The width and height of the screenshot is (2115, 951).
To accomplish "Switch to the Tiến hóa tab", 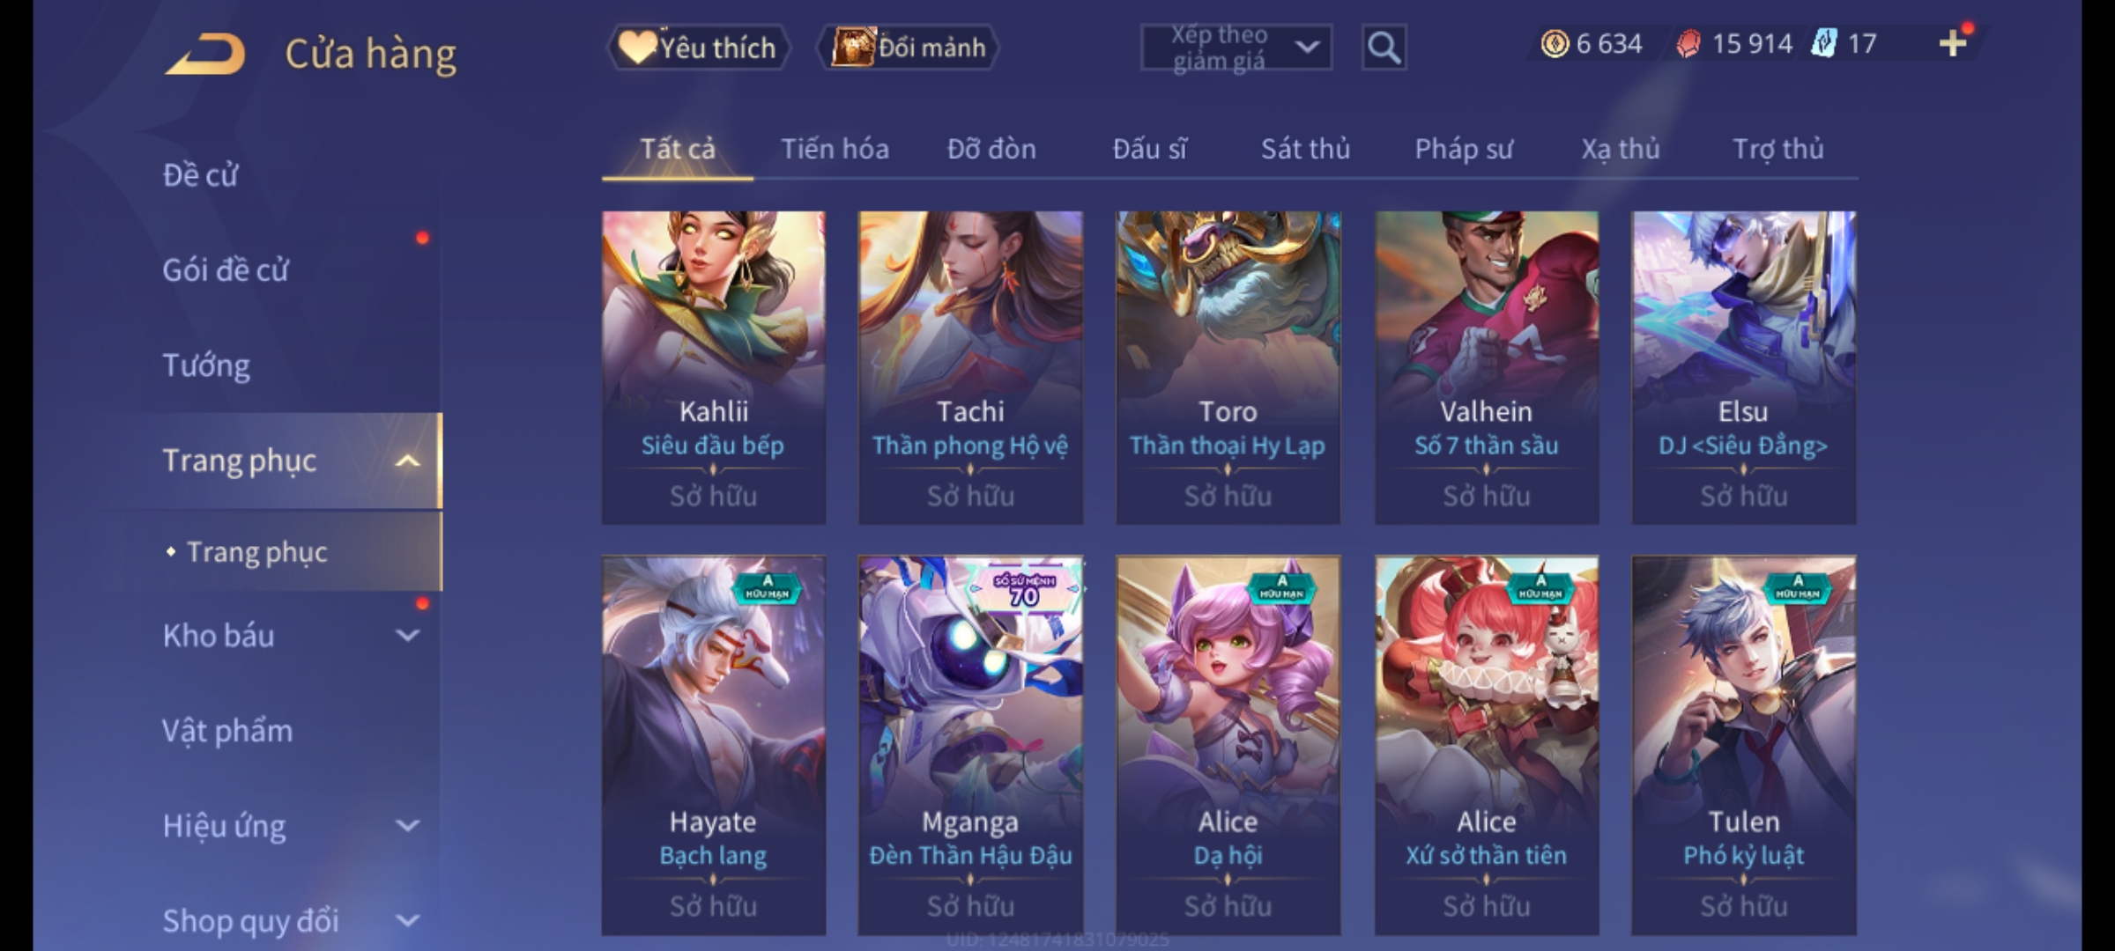I will [x=835, y=149].
